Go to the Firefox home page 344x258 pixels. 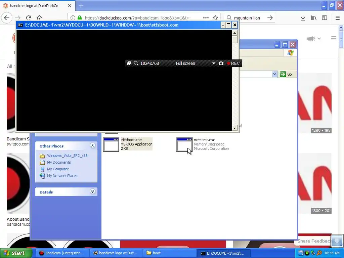pyautogui.click(x=39, y=18)
